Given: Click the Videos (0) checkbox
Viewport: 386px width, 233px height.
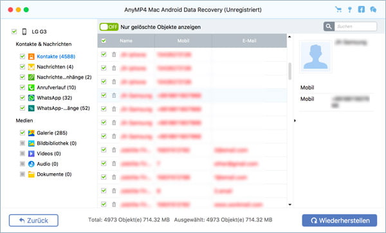Looking at the screenshot, I should pos(23,153).
